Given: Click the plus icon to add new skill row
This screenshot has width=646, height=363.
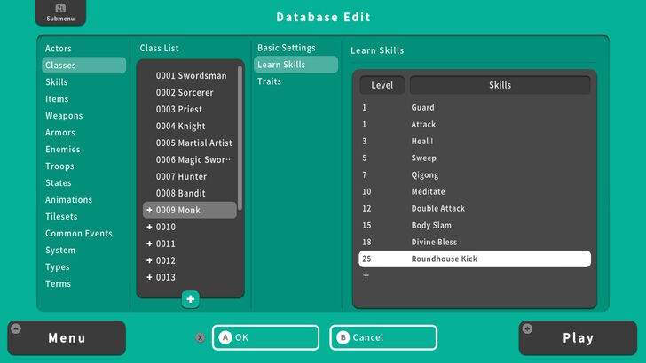Looking at the screenshot, I should click(x=366, y=275).
